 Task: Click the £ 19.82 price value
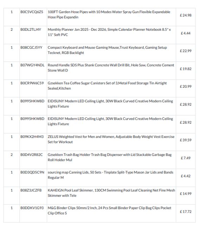(x=186, y=69)
